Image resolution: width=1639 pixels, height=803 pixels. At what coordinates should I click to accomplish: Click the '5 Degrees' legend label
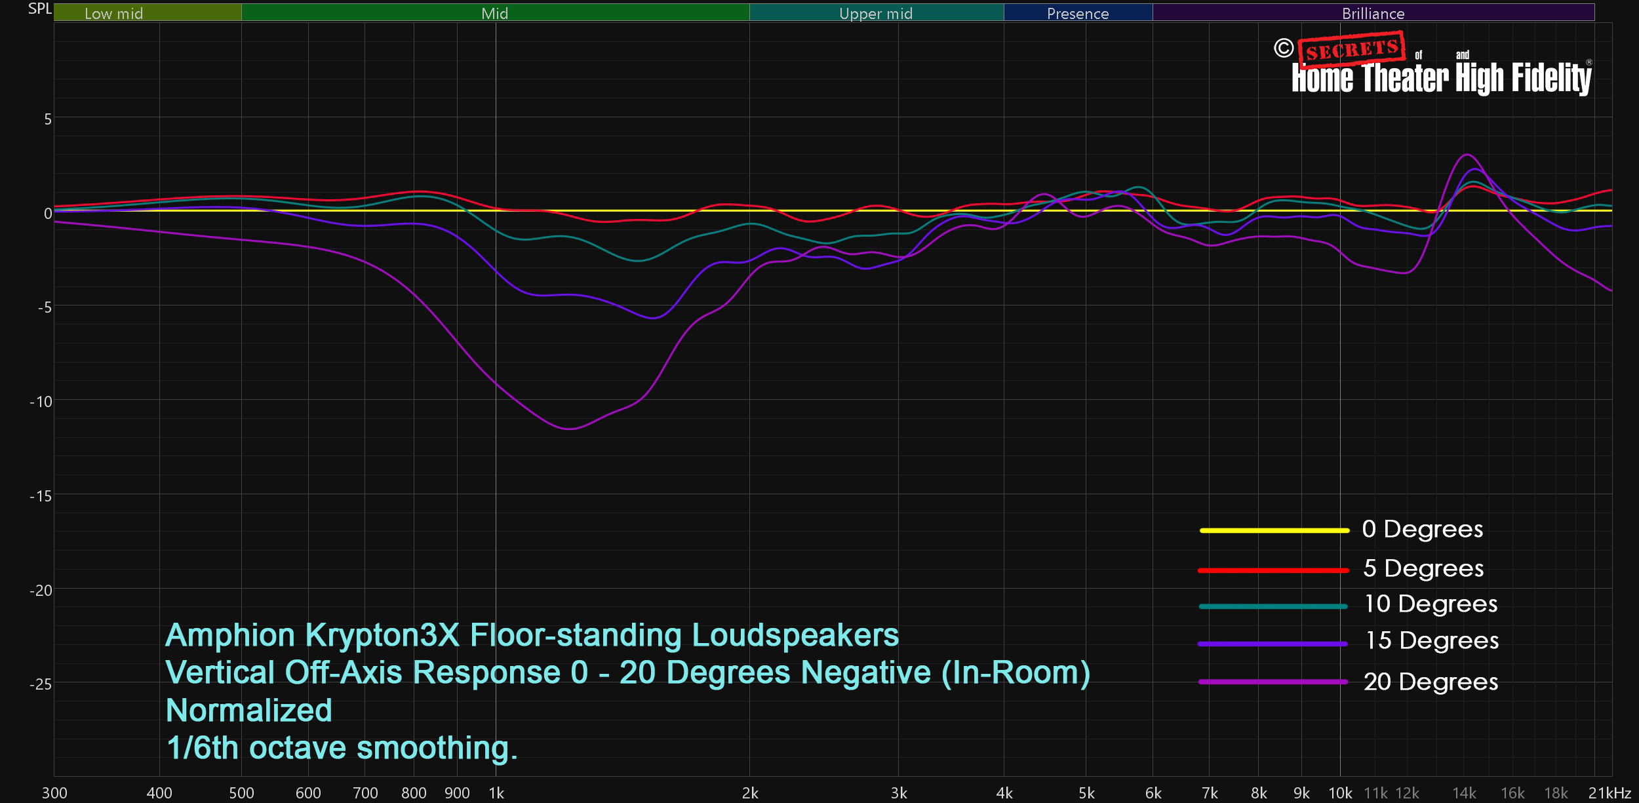click(1423, 568)
